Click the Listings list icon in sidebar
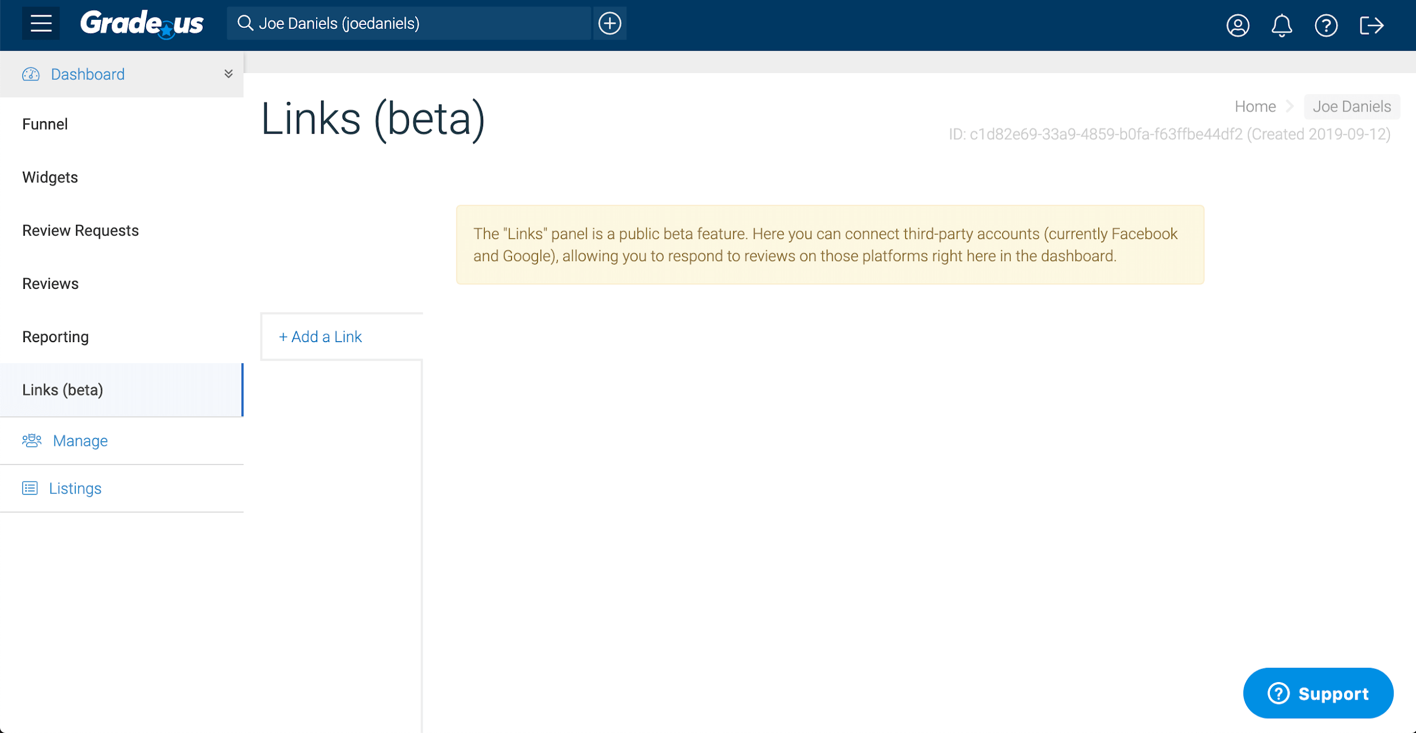Image resolution: width=1416 pixels, height=733 pixels. pyautogui.click(x=30, y=488)
